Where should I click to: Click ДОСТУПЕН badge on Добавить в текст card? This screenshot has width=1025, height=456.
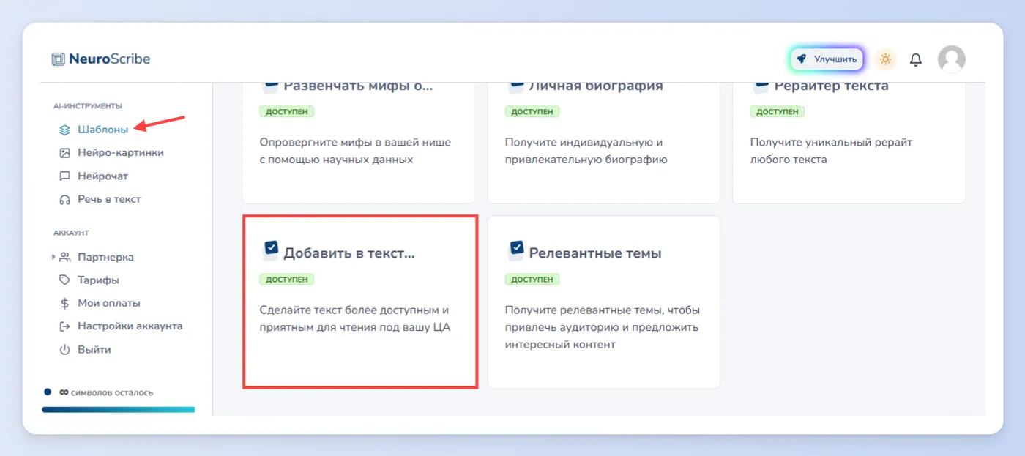click(287, 280)
